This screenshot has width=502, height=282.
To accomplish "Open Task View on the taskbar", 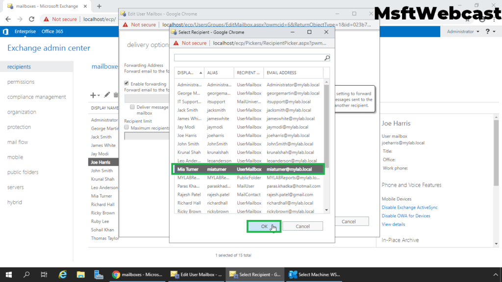I will click(x=44, y=275).
